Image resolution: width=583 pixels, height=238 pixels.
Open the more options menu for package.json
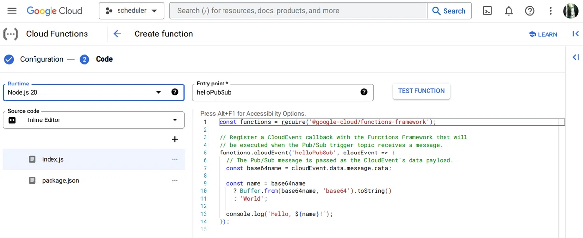pos(175,180)
